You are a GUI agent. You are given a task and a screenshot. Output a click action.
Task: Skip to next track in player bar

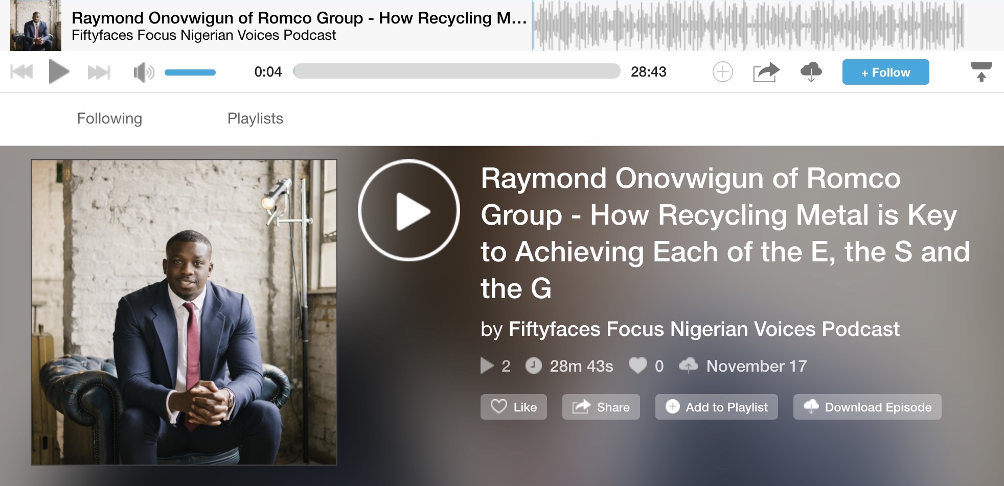pyautogui.click(x=99, y=72)
